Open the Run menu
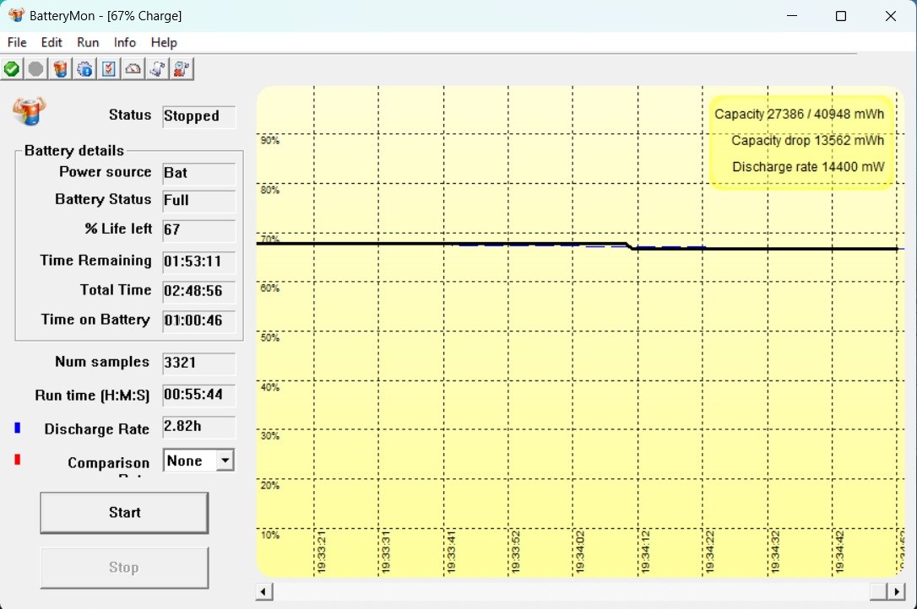917x609 pixels. pyautogui.click(x=88, y=43)
